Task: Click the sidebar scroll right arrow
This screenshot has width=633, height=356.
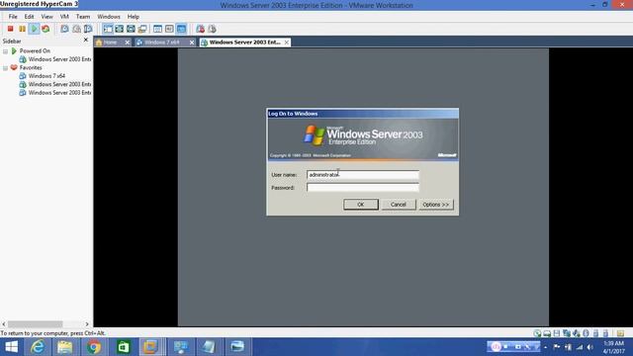Action: (x=87, y=324)
